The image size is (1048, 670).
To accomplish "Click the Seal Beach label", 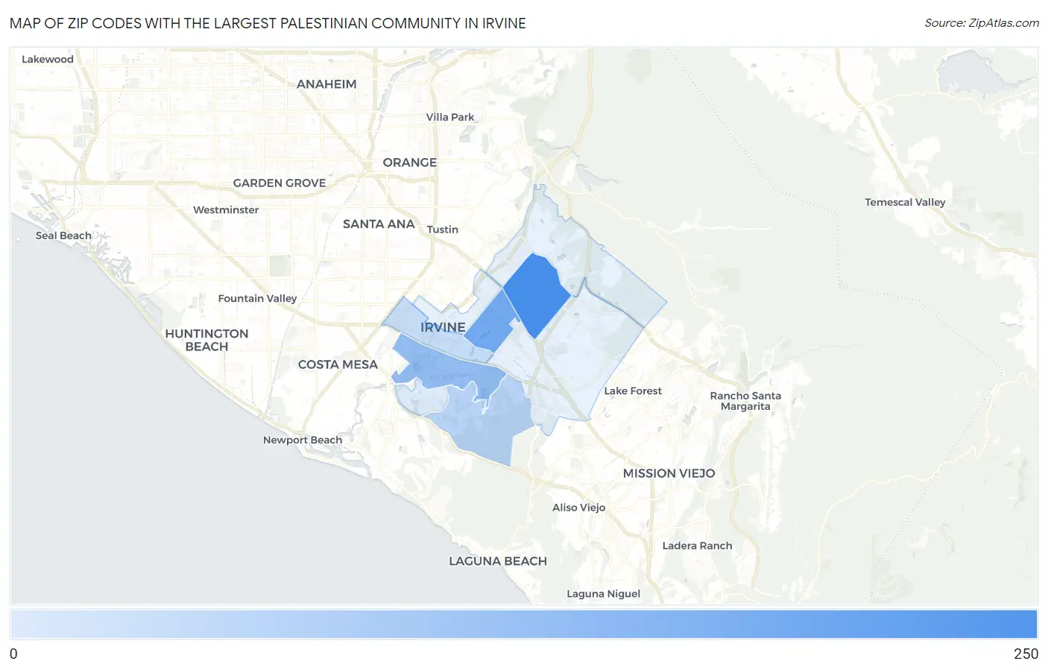I will [x=63, y=236].
